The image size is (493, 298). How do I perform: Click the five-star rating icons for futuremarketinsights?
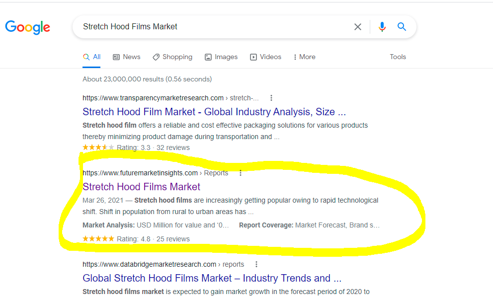98,239
